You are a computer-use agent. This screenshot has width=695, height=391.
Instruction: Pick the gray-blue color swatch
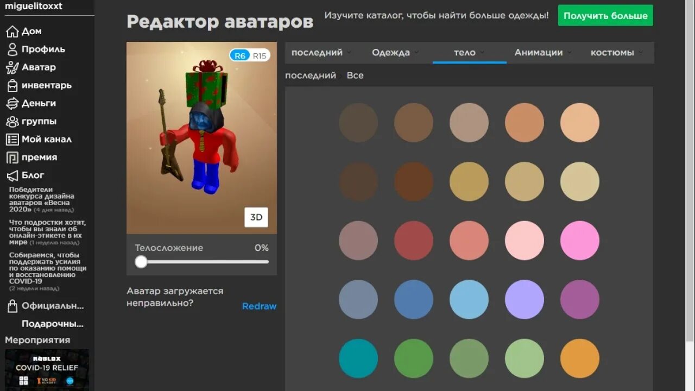(358, 300)
